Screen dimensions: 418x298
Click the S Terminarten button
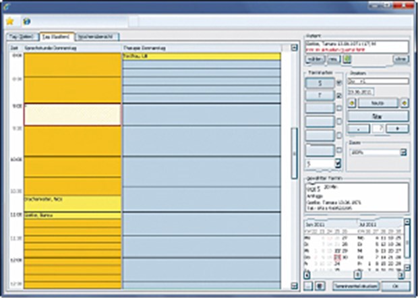(x=320, y=83)
